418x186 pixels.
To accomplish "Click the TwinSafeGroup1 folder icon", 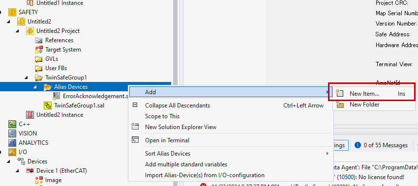I will pyautogui.click(x=39, y=78).
